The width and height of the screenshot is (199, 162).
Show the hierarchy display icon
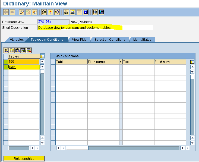coord(66,12)
